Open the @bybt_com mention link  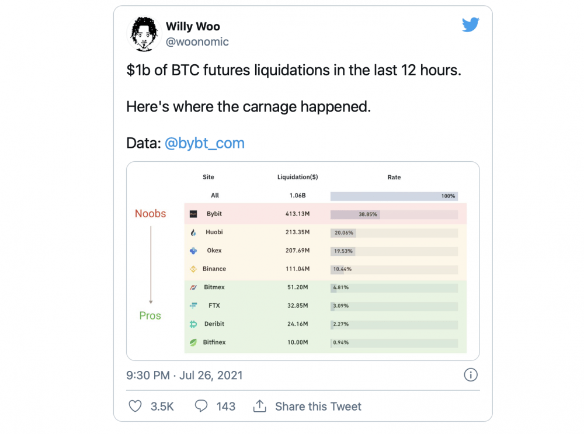point(204,143)
